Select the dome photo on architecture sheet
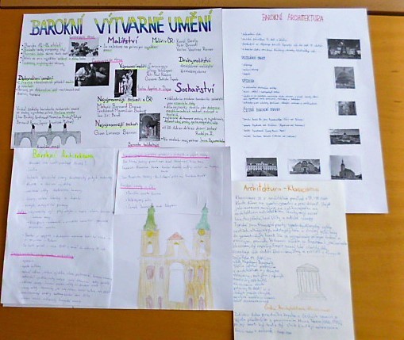The image size is (404, 340). pyautogui.click(x=344, y=78)
